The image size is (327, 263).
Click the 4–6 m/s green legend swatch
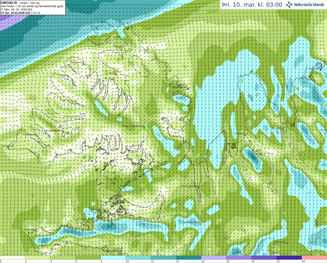pos(63,258)
